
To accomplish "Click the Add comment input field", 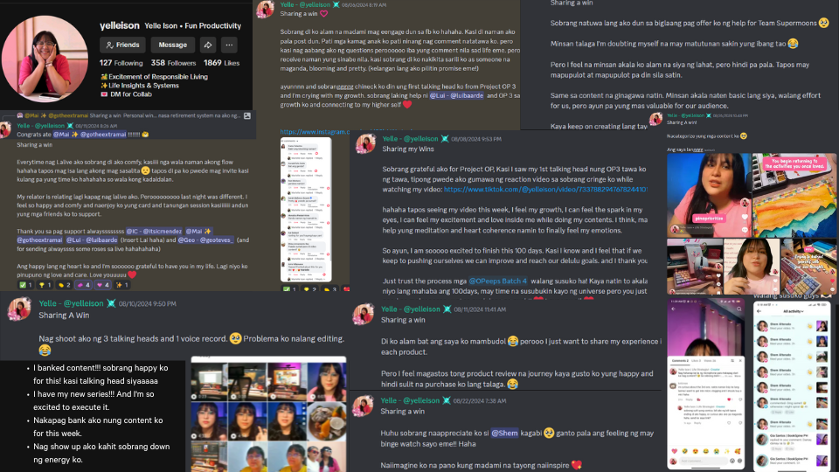I will coord(704,461).
